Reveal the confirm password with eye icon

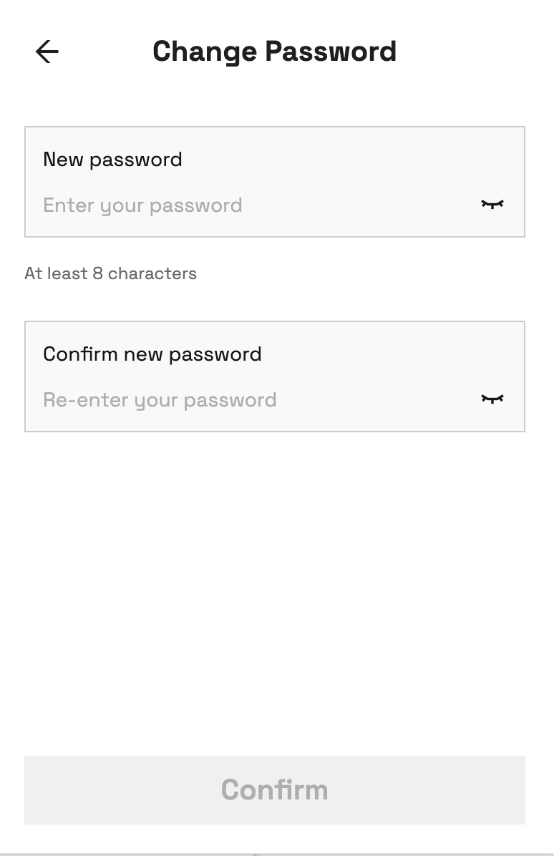[492, 399]
